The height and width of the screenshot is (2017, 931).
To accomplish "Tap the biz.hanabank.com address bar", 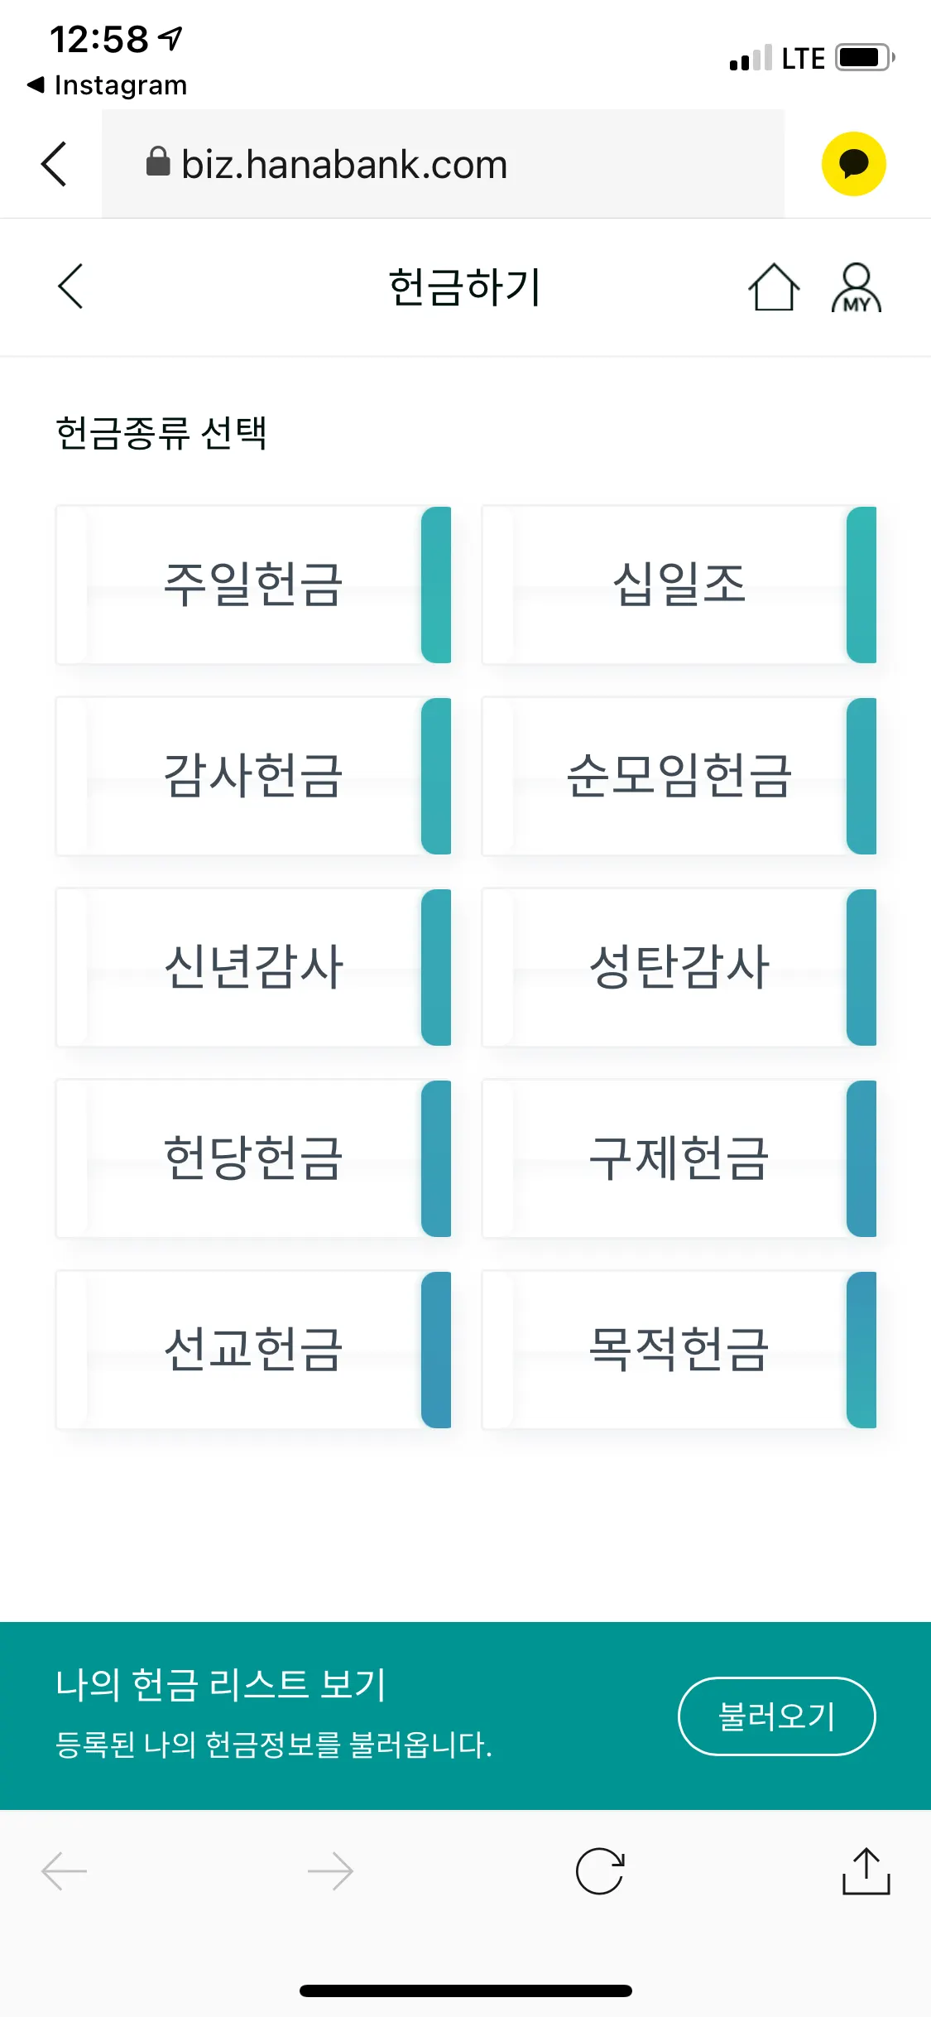I will (443, 164).
